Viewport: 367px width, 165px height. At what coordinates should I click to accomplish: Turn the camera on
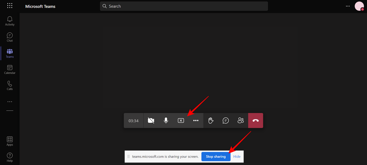coord(151,121)
